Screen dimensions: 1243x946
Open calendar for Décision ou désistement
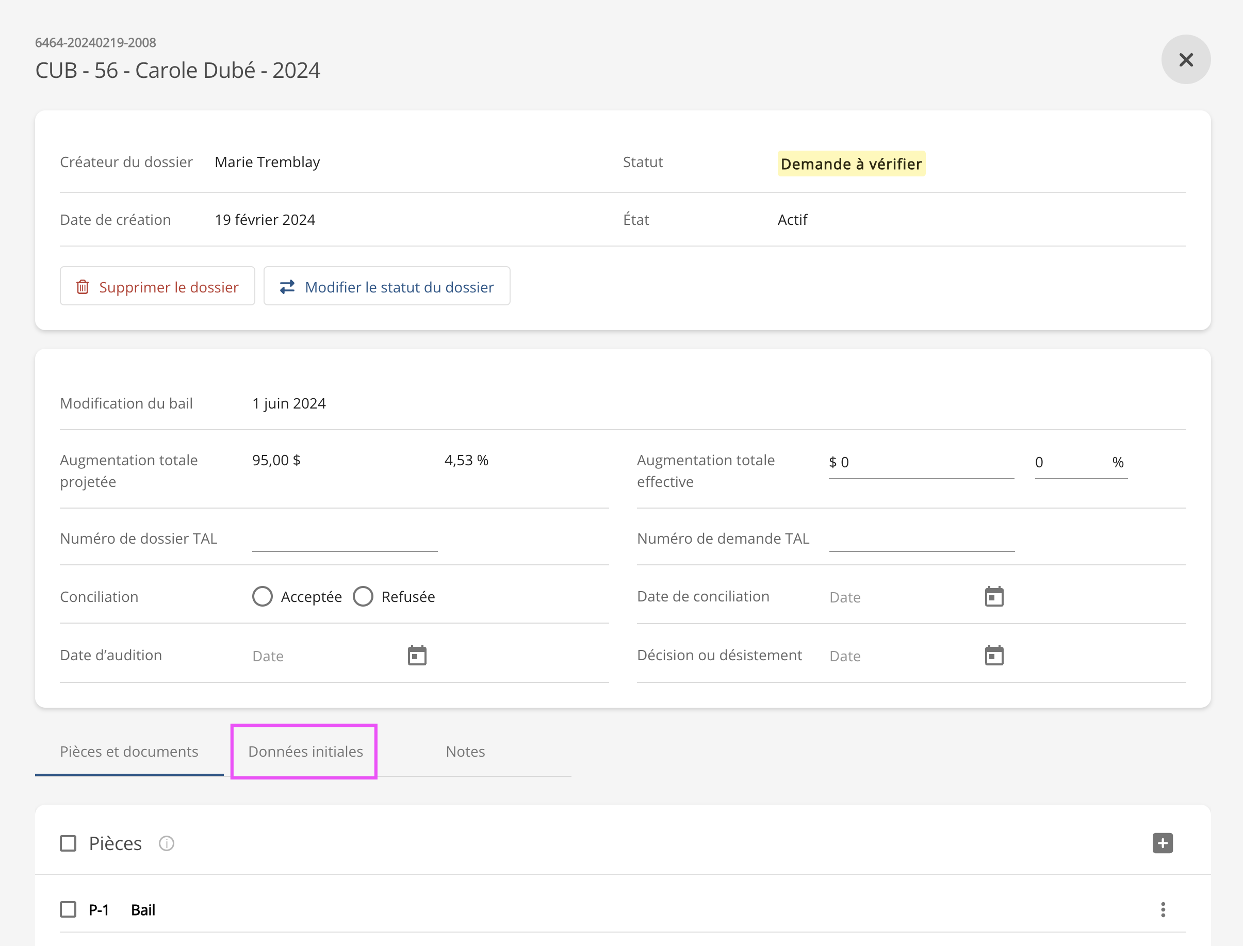pyautogui.click(x=993, y=655)
